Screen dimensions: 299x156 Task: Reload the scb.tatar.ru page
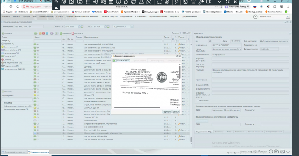click(x=18, y=7)
